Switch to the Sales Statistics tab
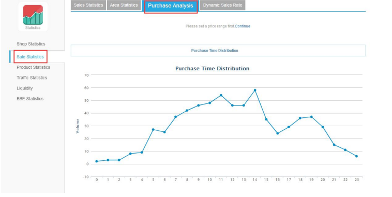 pyautogui.click(x=88, y=5)
